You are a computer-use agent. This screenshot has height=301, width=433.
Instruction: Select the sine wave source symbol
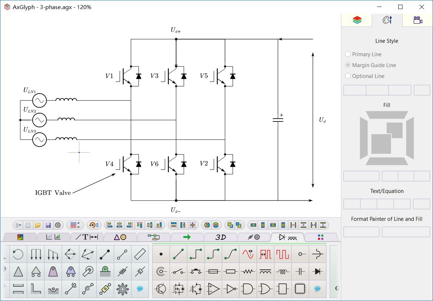(x=248, y=254)
